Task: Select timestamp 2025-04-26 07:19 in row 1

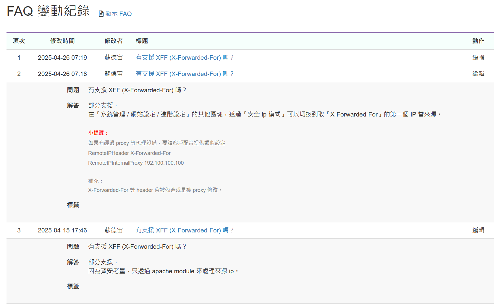Action: coord(62,57)
